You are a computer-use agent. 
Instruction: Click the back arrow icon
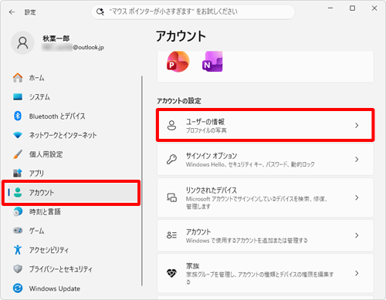(x=12, y=12)
